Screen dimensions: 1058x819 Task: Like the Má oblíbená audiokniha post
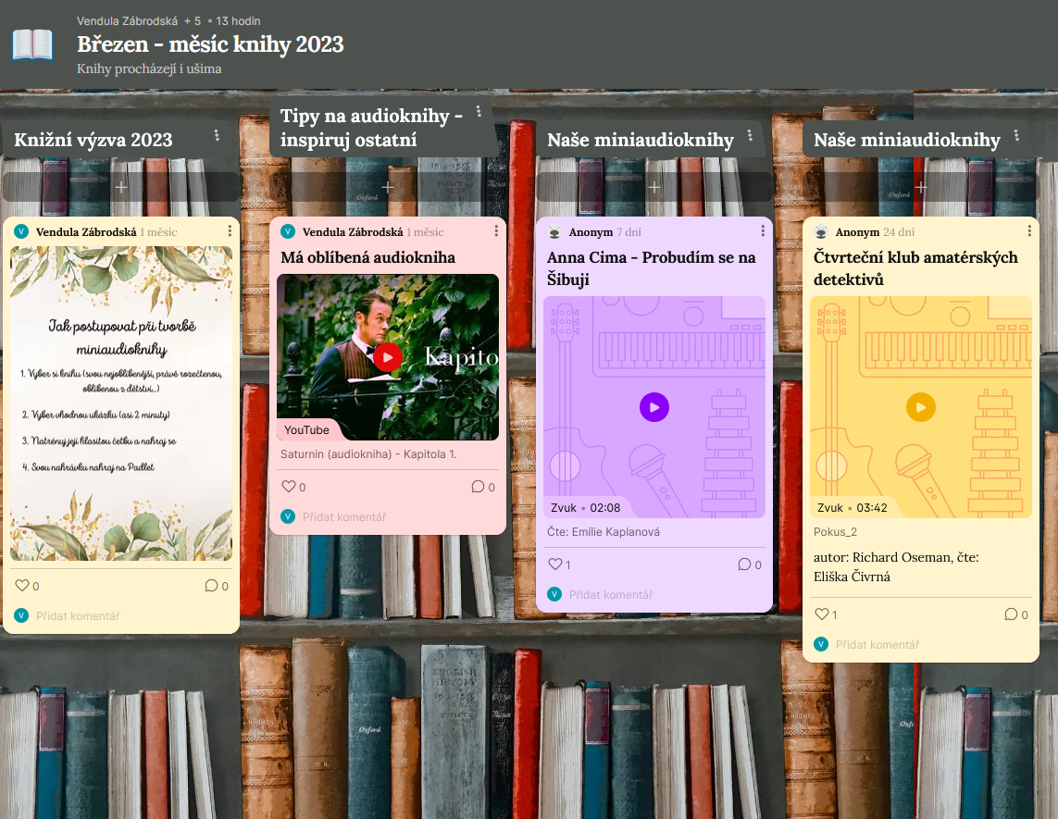[289, 487]
